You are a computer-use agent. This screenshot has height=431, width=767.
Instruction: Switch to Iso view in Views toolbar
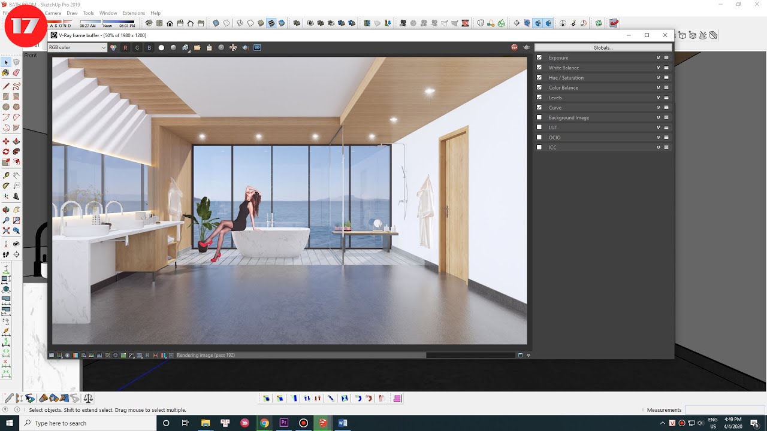coord(149,23)
